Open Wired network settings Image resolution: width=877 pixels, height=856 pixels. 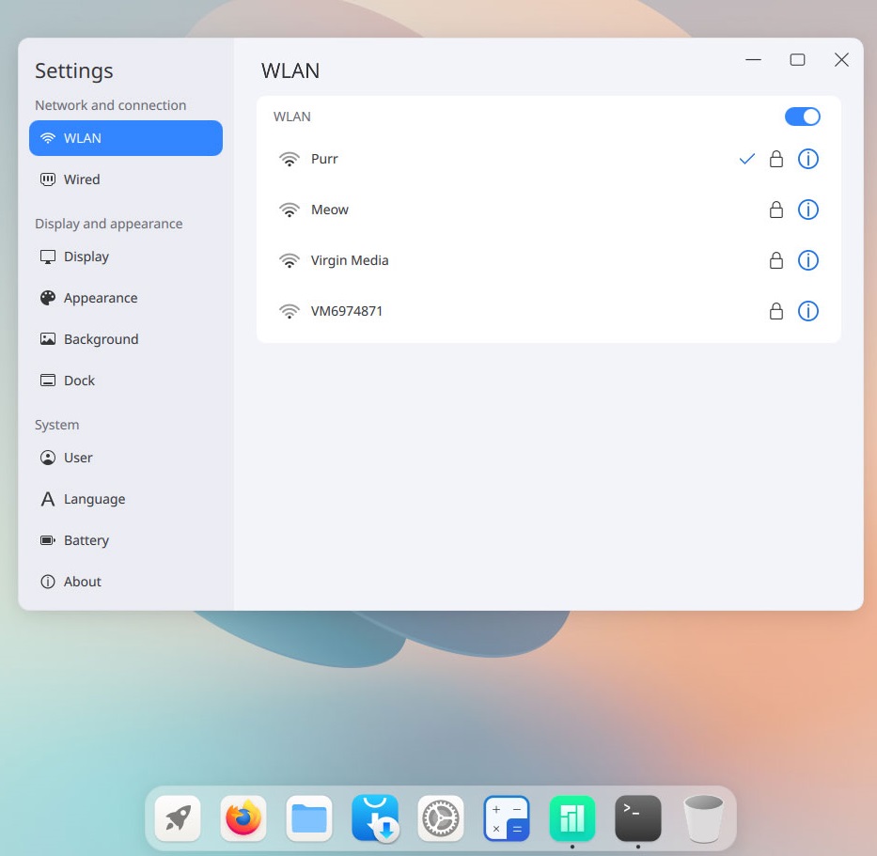tap(82, 179)
